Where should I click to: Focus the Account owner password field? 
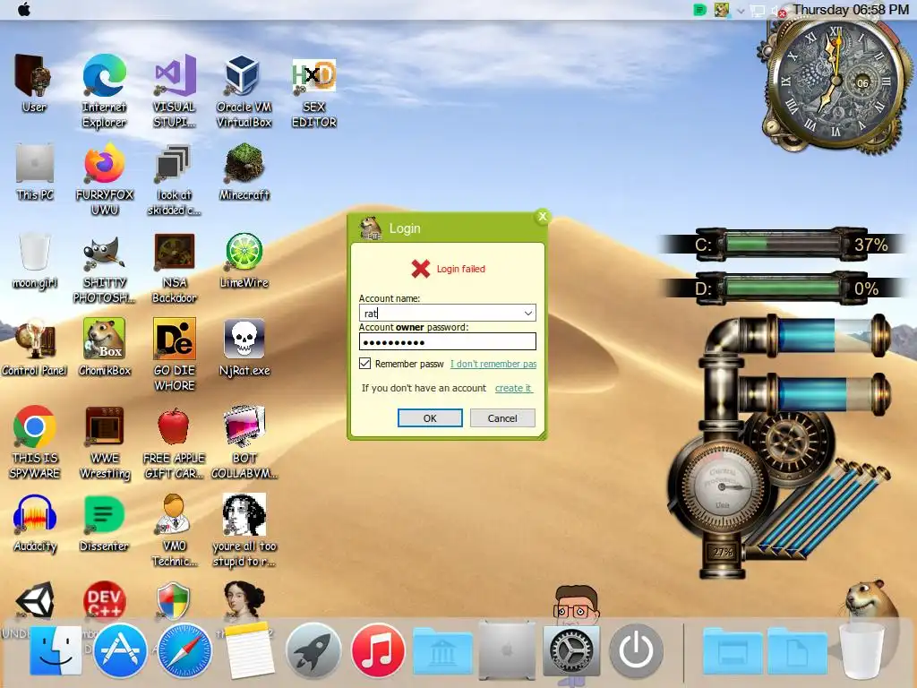point(448,342)
